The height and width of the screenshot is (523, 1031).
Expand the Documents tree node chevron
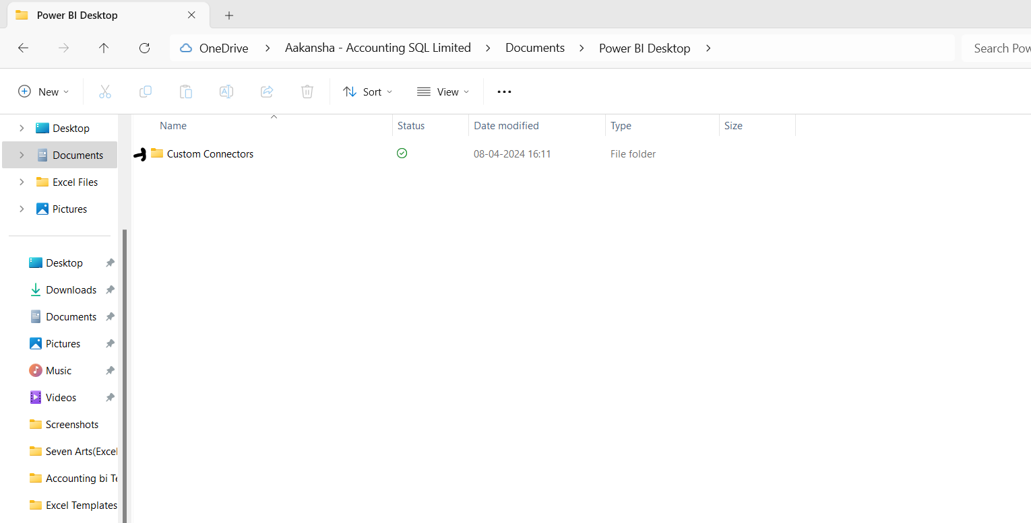click(x=22, y=155)
